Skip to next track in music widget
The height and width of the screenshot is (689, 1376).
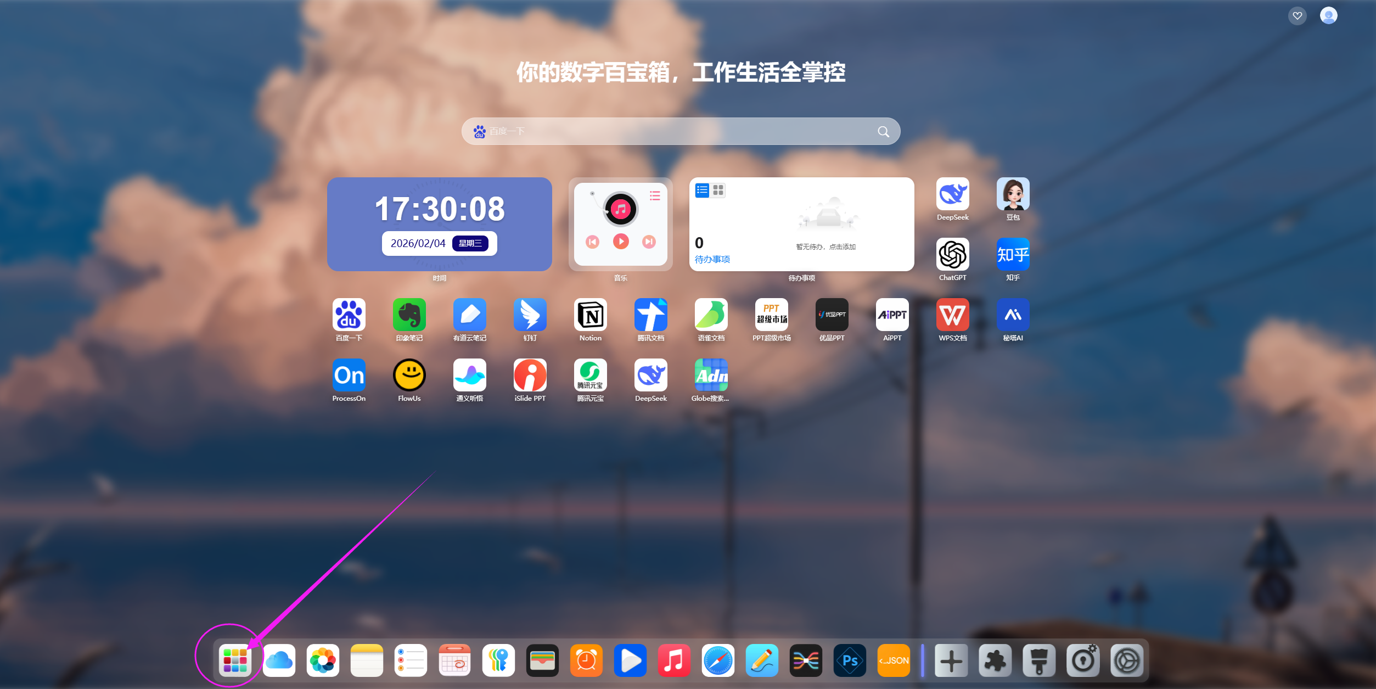tap(649, 242)
